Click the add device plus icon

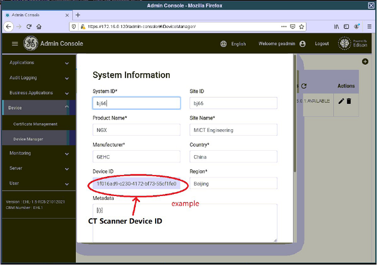(365, 62)
